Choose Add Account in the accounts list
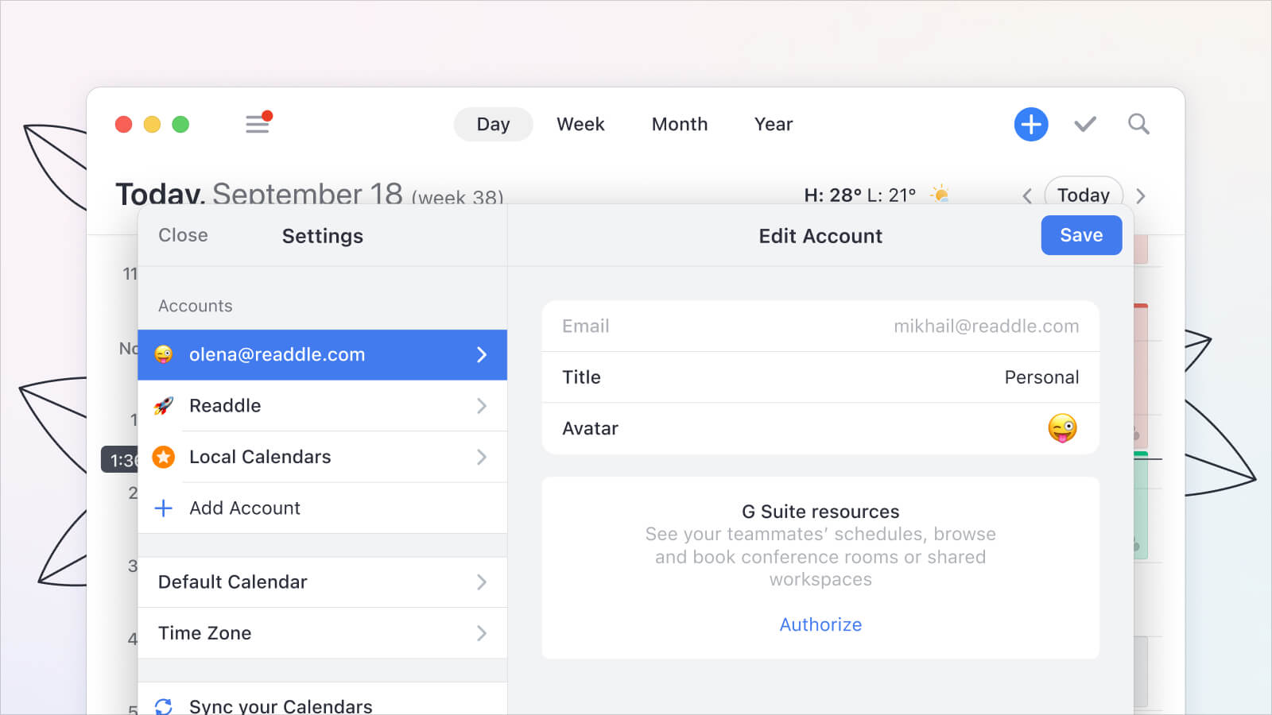The width and height of the screenshot is (1272, 715). [x=245, y=508]
